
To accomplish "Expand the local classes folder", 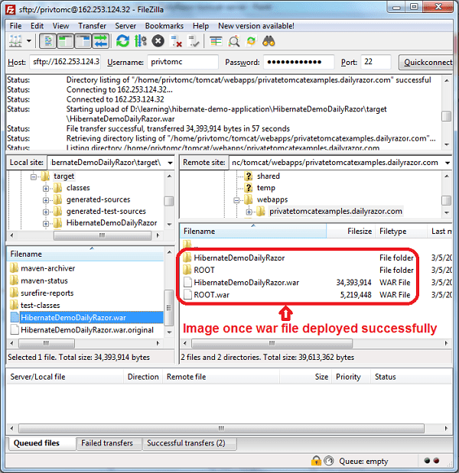I will pos(46,189).
